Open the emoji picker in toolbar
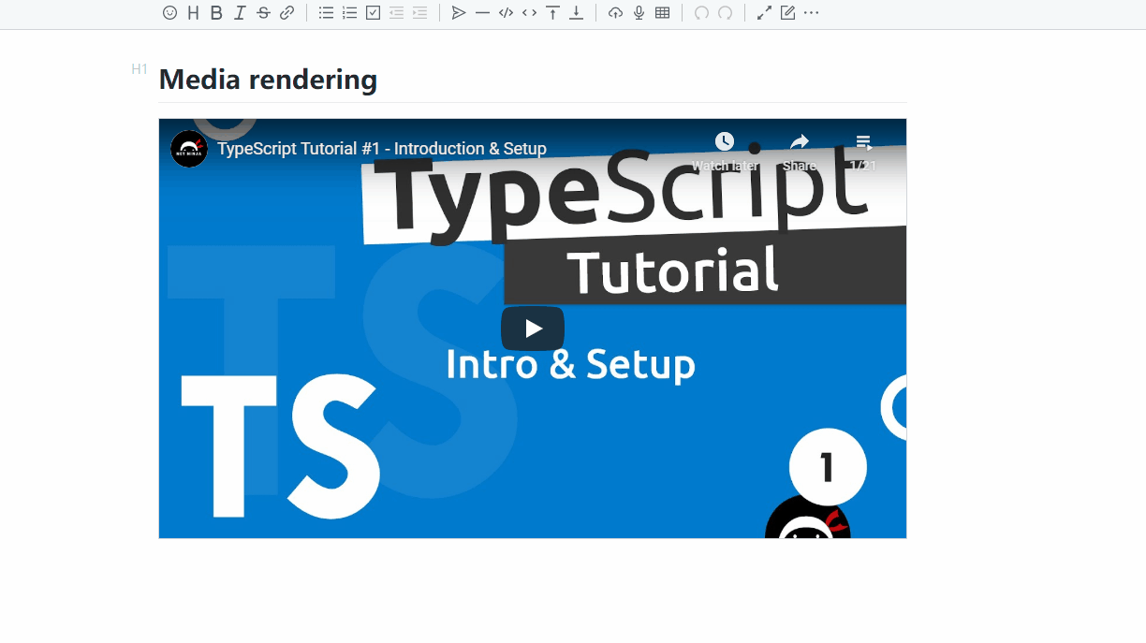The width and height of the screenshot is (1146, 643). 169,13
